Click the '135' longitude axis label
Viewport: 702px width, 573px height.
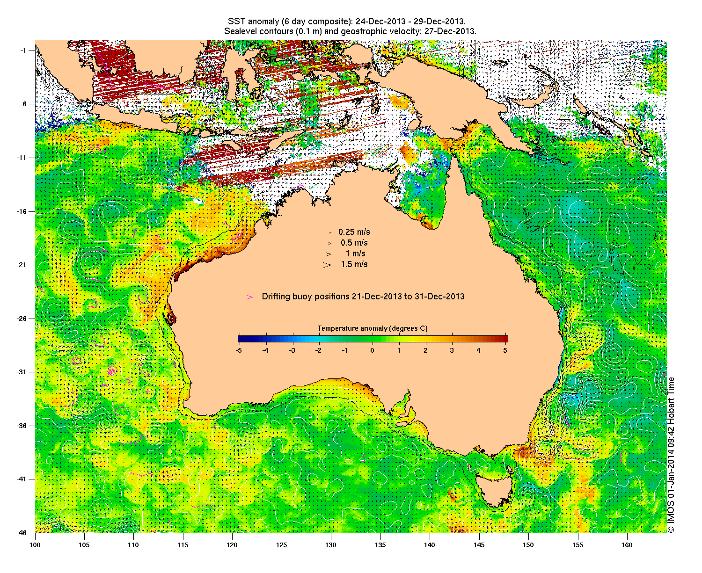[x=380, y=544]
